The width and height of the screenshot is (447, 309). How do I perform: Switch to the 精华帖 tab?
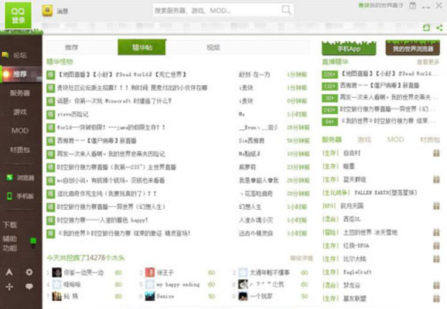click(142, 47)
